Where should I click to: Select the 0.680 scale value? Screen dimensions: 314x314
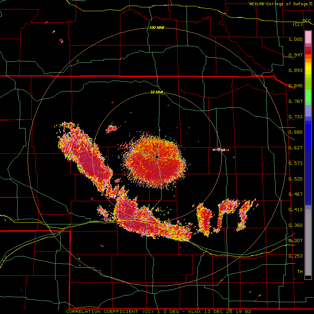(296, 132)
